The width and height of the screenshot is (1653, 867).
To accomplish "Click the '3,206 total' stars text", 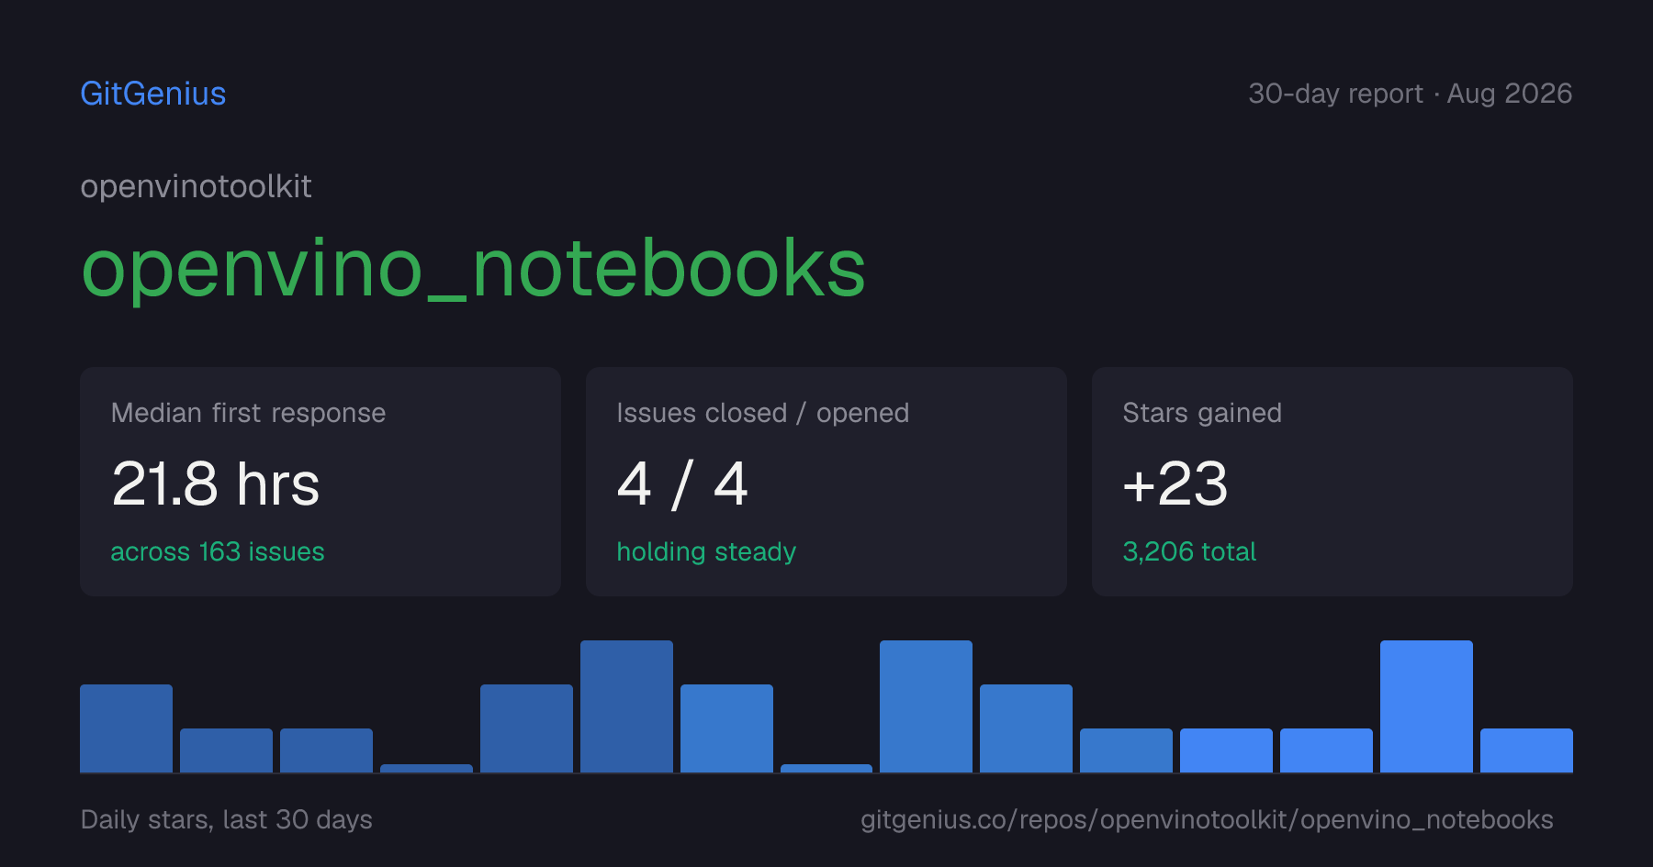I will click(x=1189, y=551).
